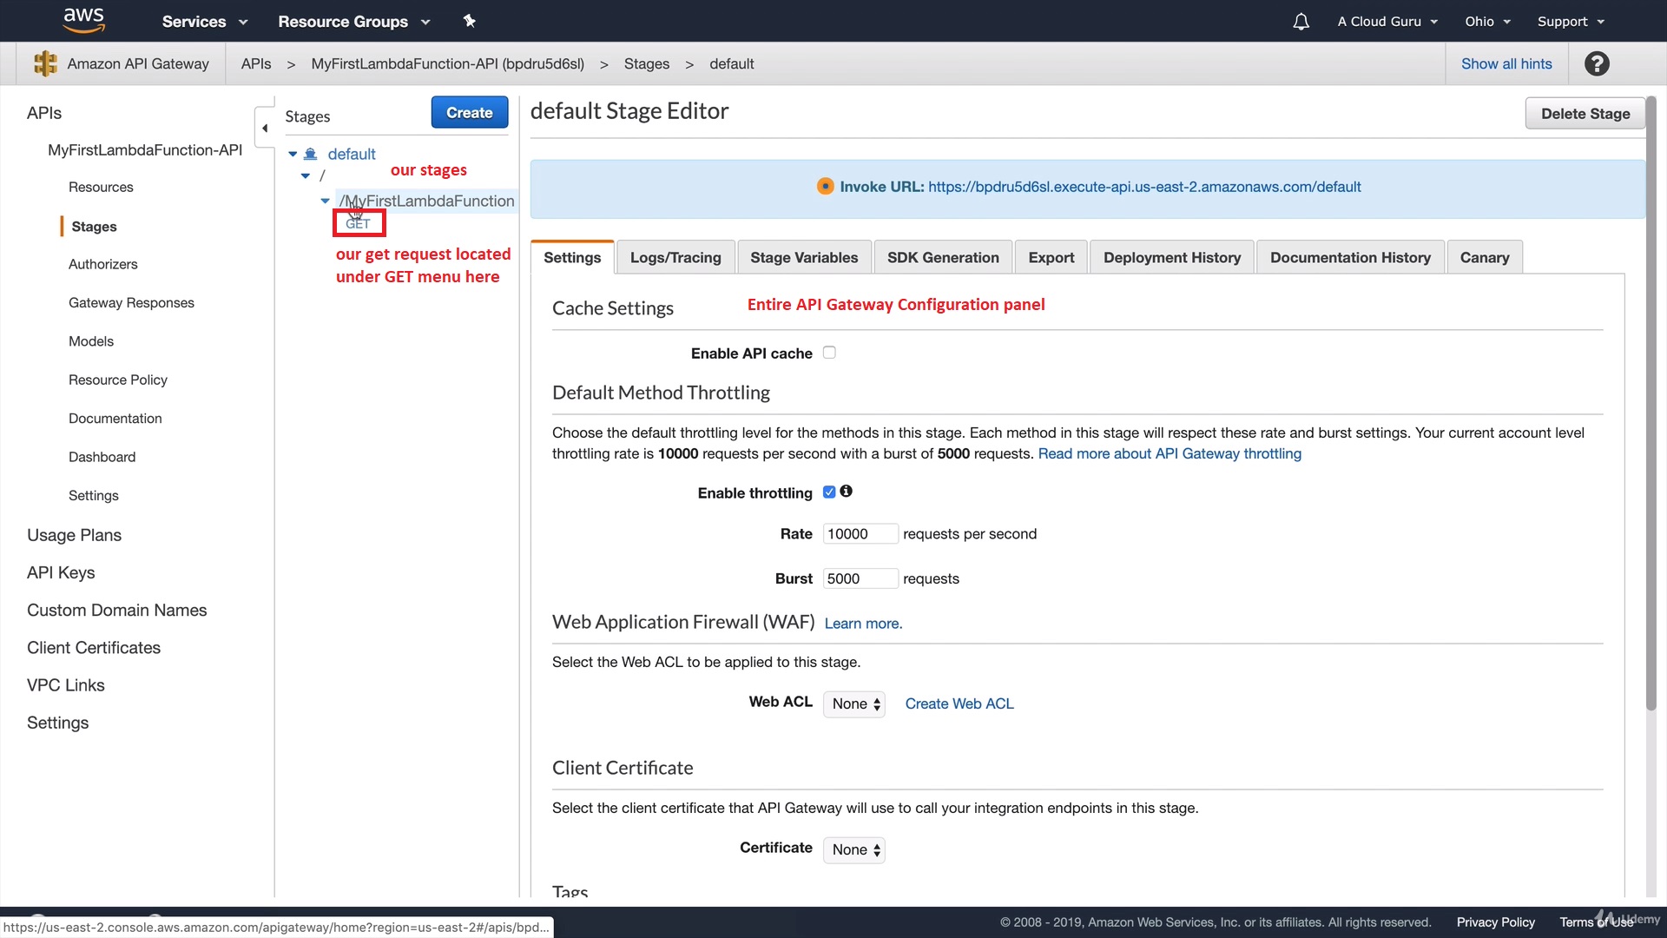
Task: Click the Rate input field
Action: [860, 534]
